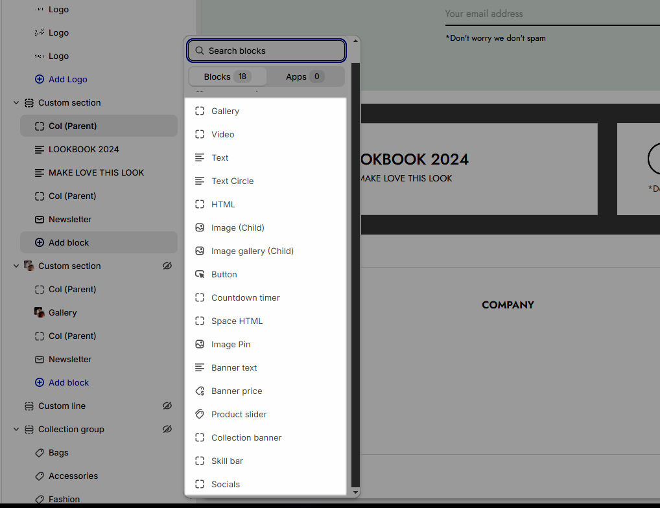Viewport: 660px width, 508px height.
Task: Click Add block under hidden Custom section
Action: tap(62, 383)
